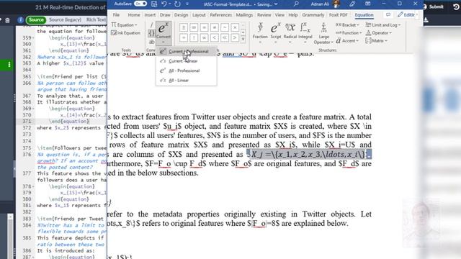Open the Design tab
Image resolution: width=461 pixels, height=259 pixels.
(x=181, y=14)
